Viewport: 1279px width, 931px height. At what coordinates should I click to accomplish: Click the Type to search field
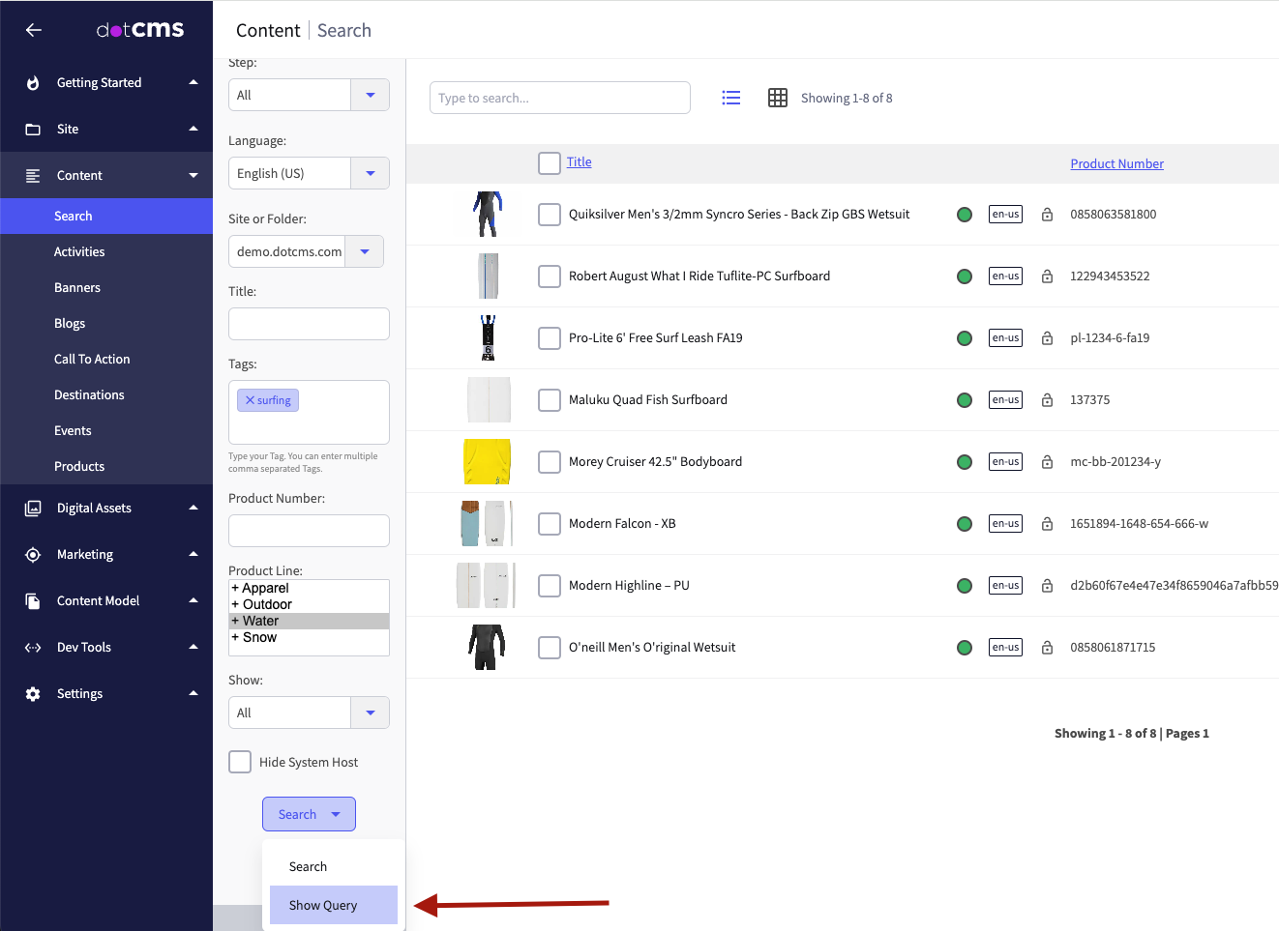pyautogui.click(x=559, y=99)
